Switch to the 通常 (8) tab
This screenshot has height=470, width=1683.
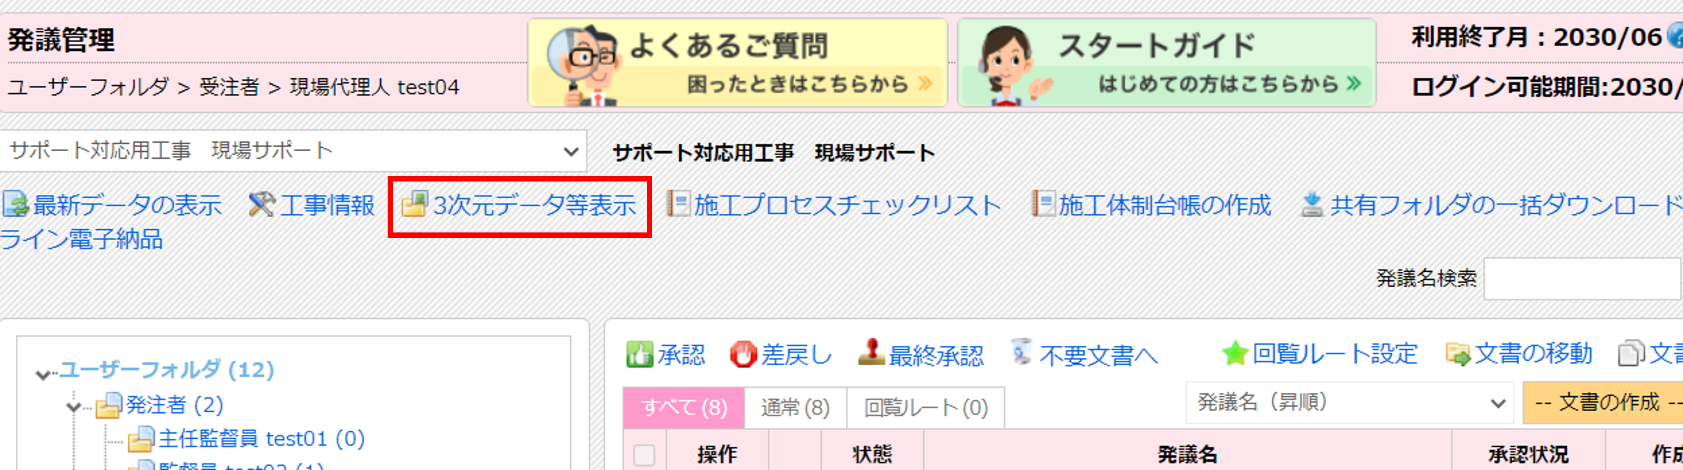(795, 408)
